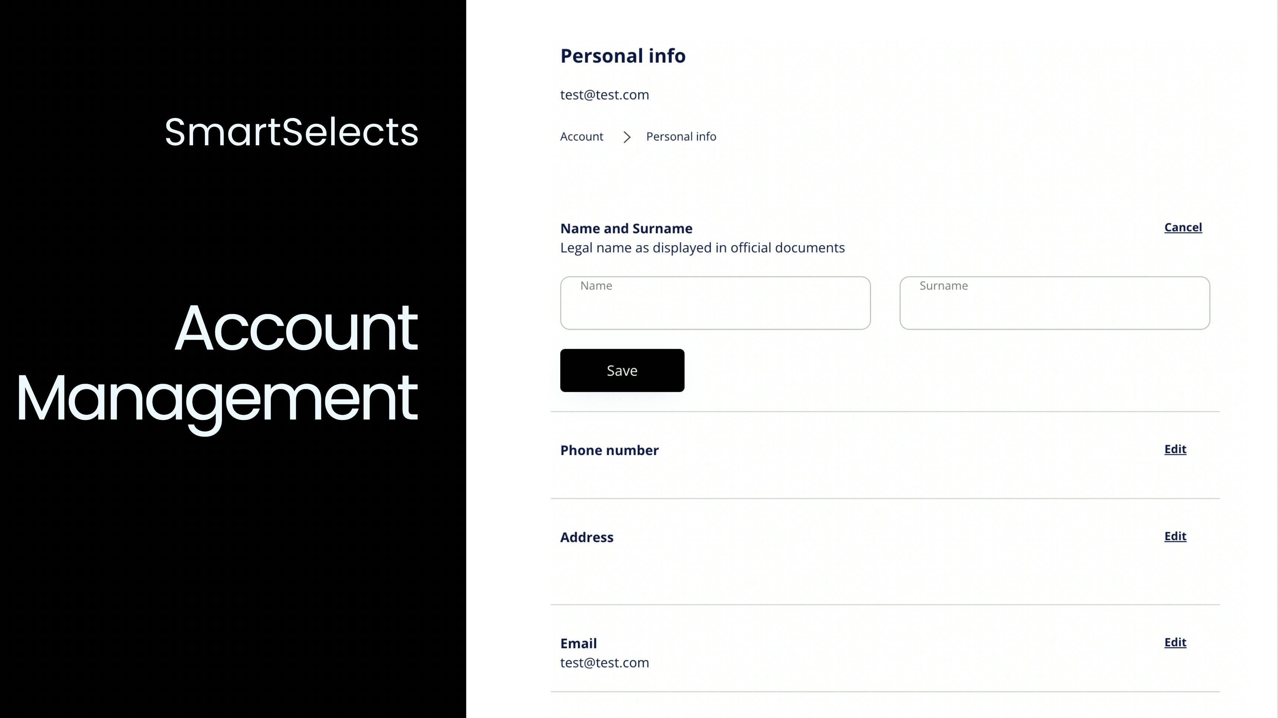This screenshot has height=718, width=1278.
Task: Edit the Phone number section
Action: pos(1175,449)
